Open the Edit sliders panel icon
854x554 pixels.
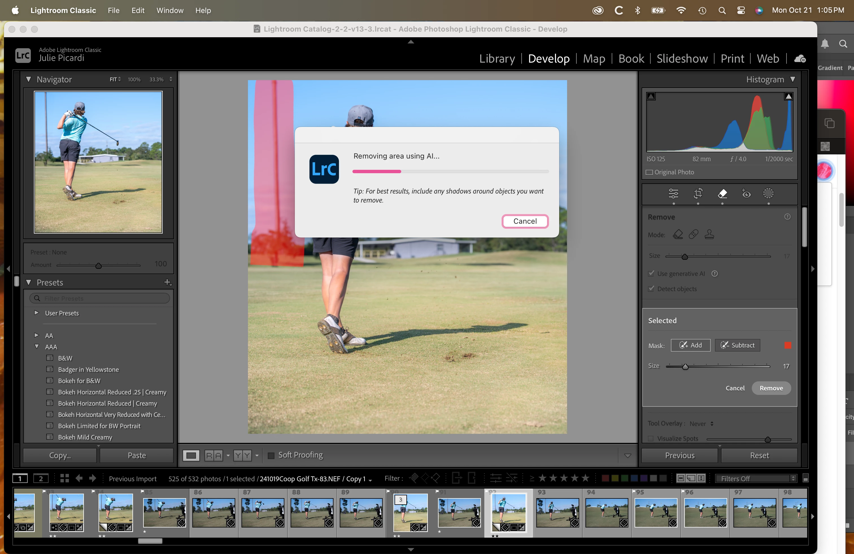tap(674, 194)
